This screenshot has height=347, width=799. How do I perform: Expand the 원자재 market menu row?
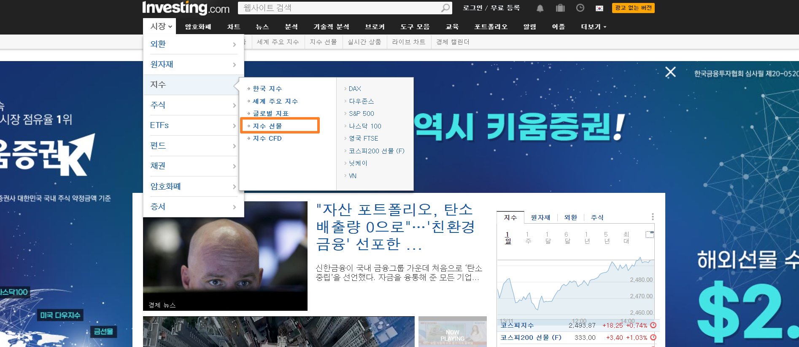[x=193, y=64]
